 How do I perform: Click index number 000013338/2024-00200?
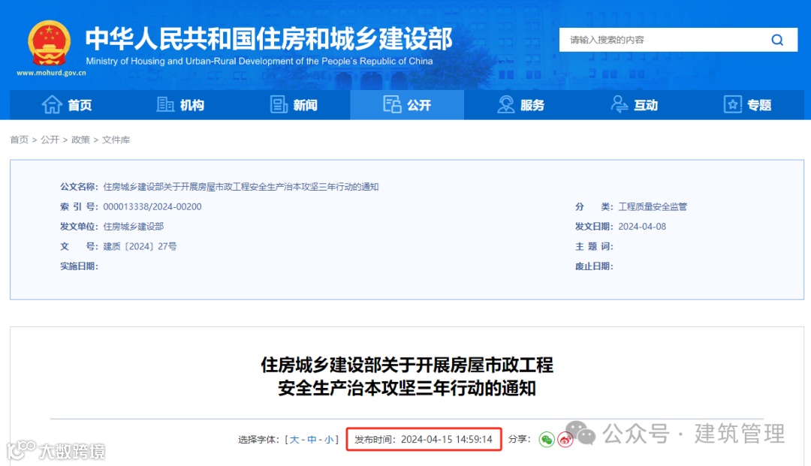(152, 206)
